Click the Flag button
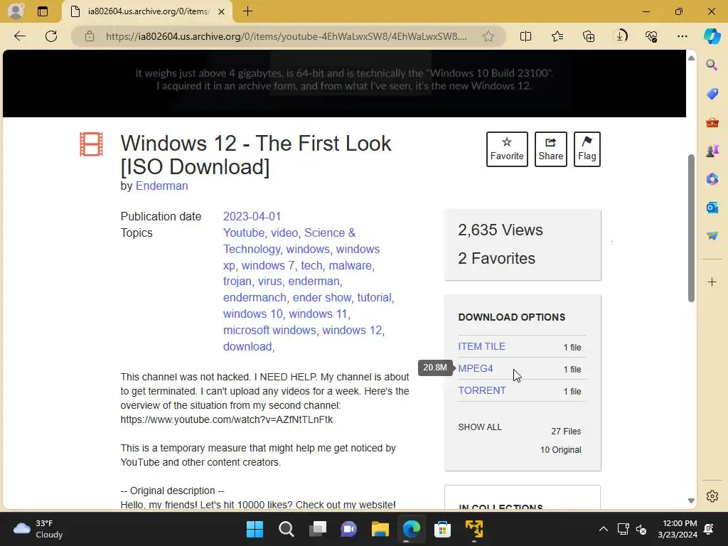The width and height of the screenshot is (728, 546). pos(587,149)
